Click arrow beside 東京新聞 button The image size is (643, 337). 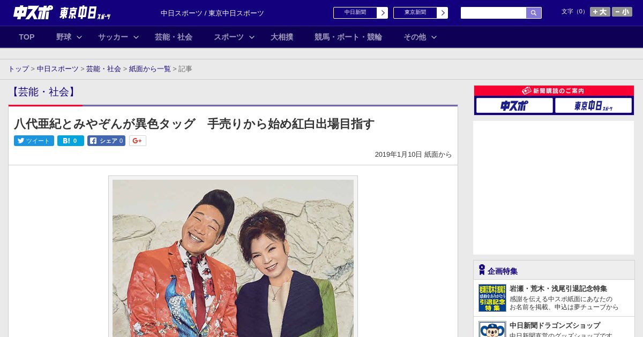pyautogui.click(x=442, y=13)
